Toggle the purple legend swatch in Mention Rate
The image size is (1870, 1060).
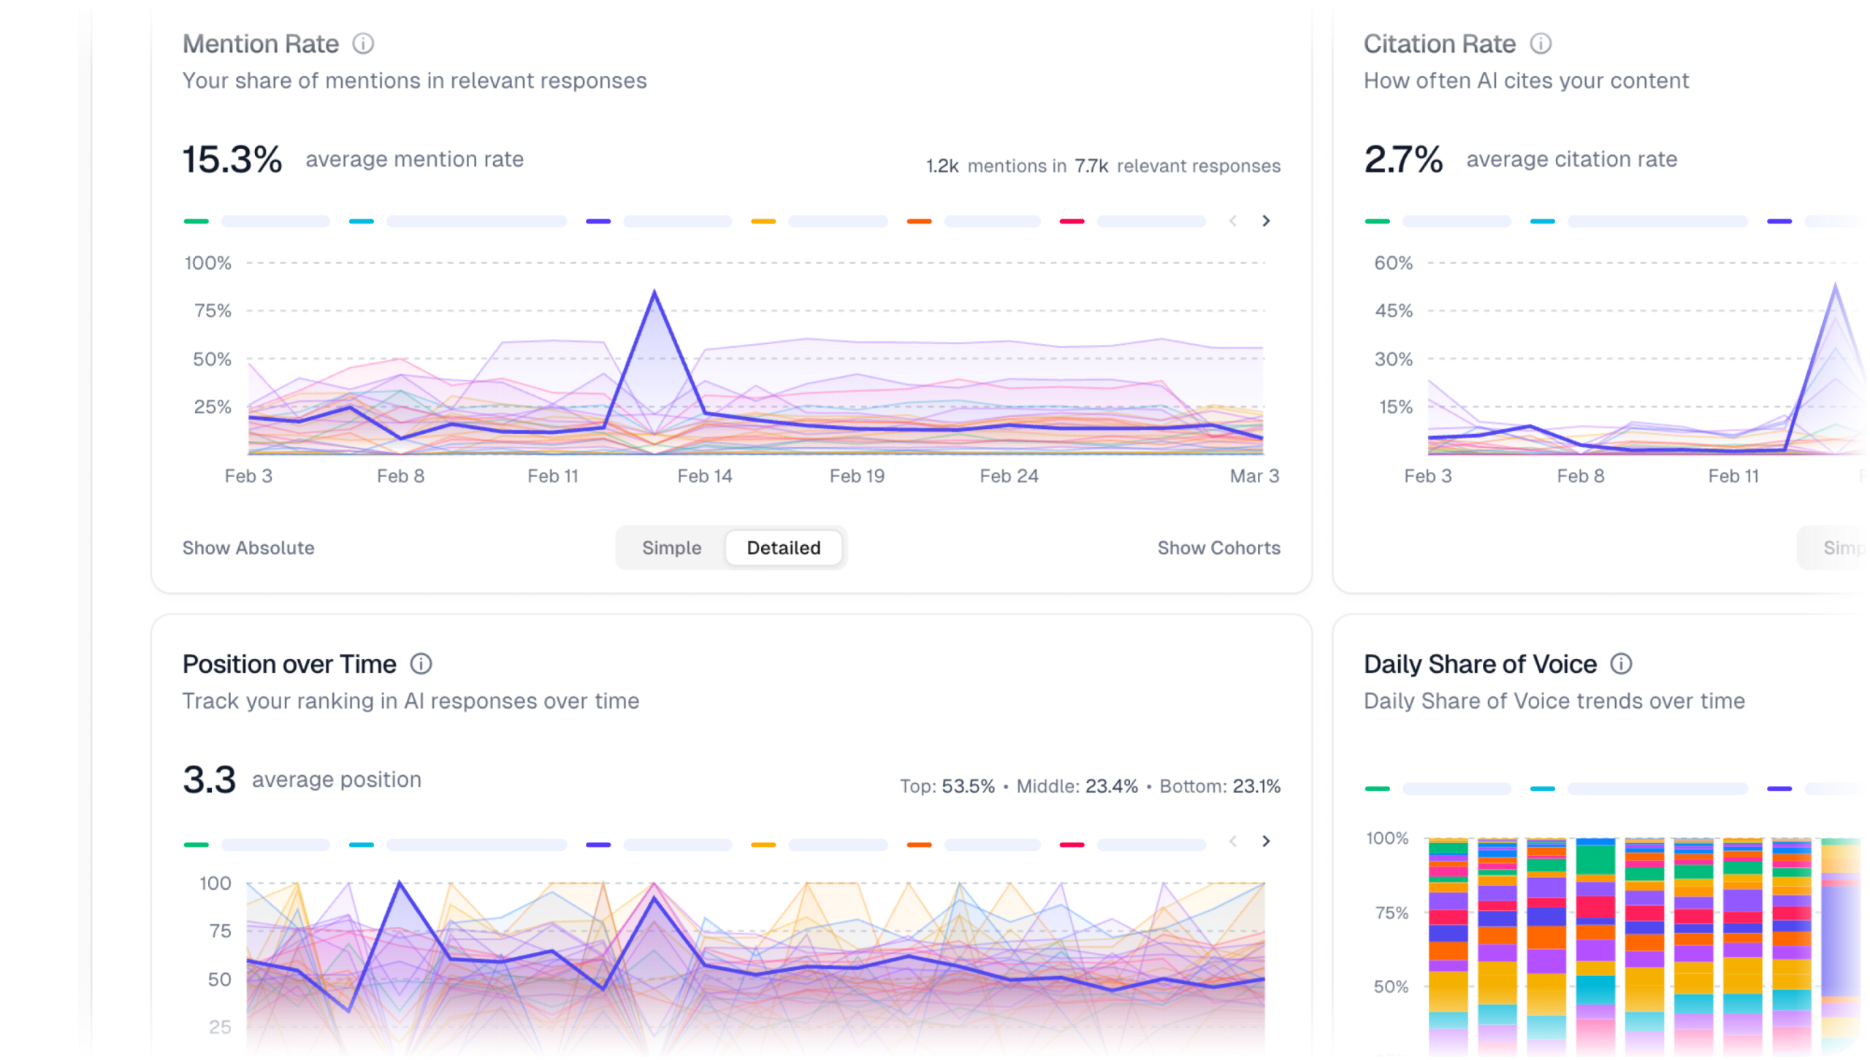[598, 221]
